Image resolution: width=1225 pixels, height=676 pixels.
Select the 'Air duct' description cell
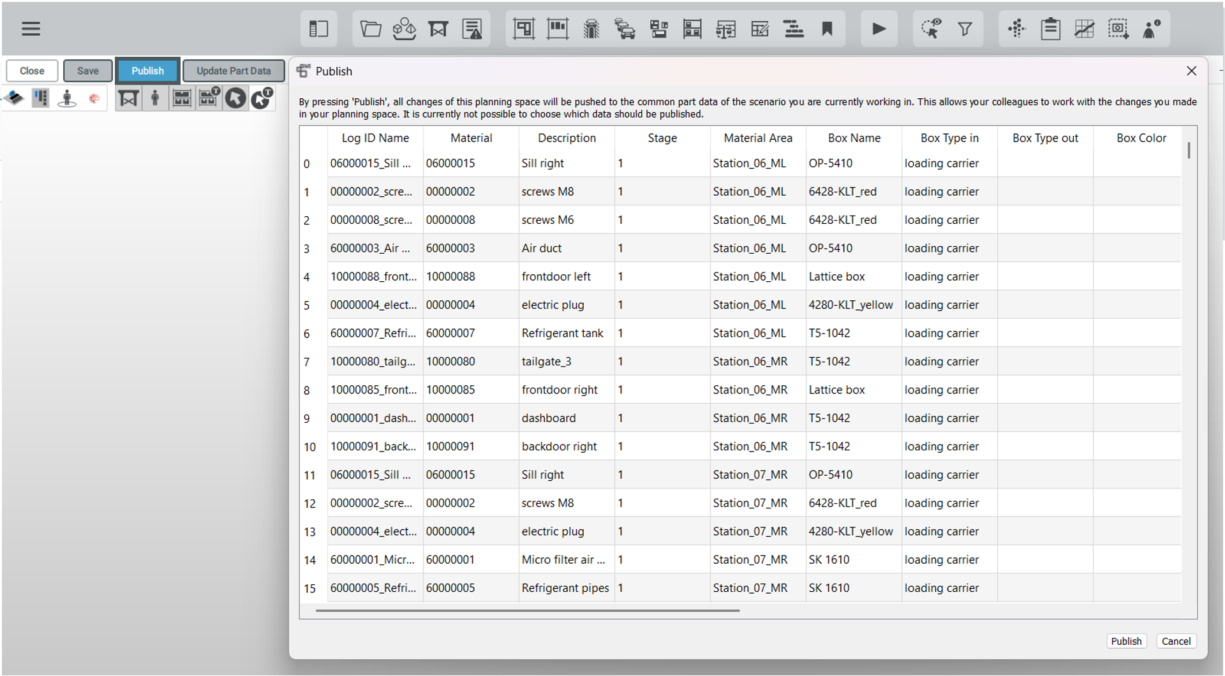click(x=567, y=248)
